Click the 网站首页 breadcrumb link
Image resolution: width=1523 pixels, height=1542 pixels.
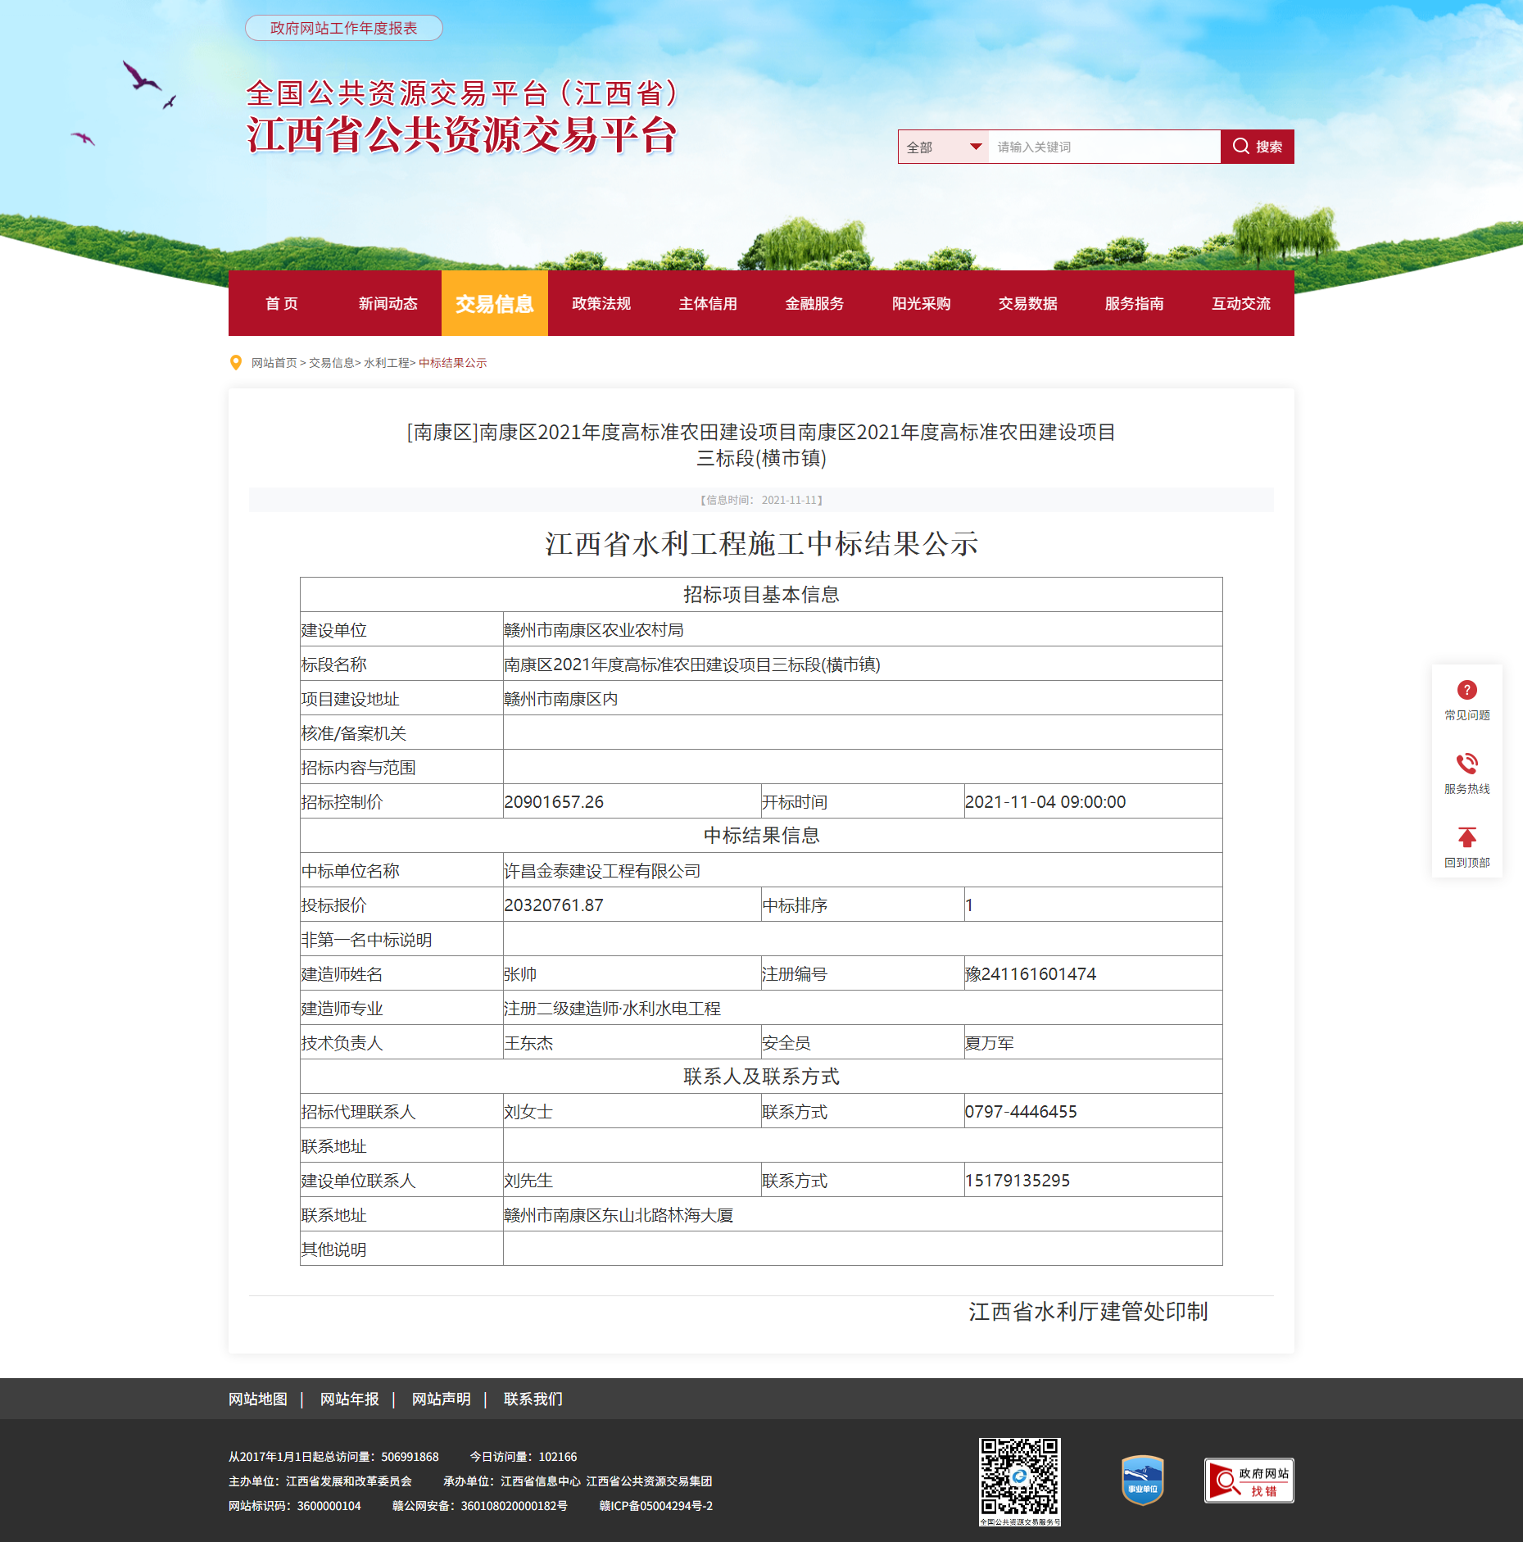tap(274, 363)
